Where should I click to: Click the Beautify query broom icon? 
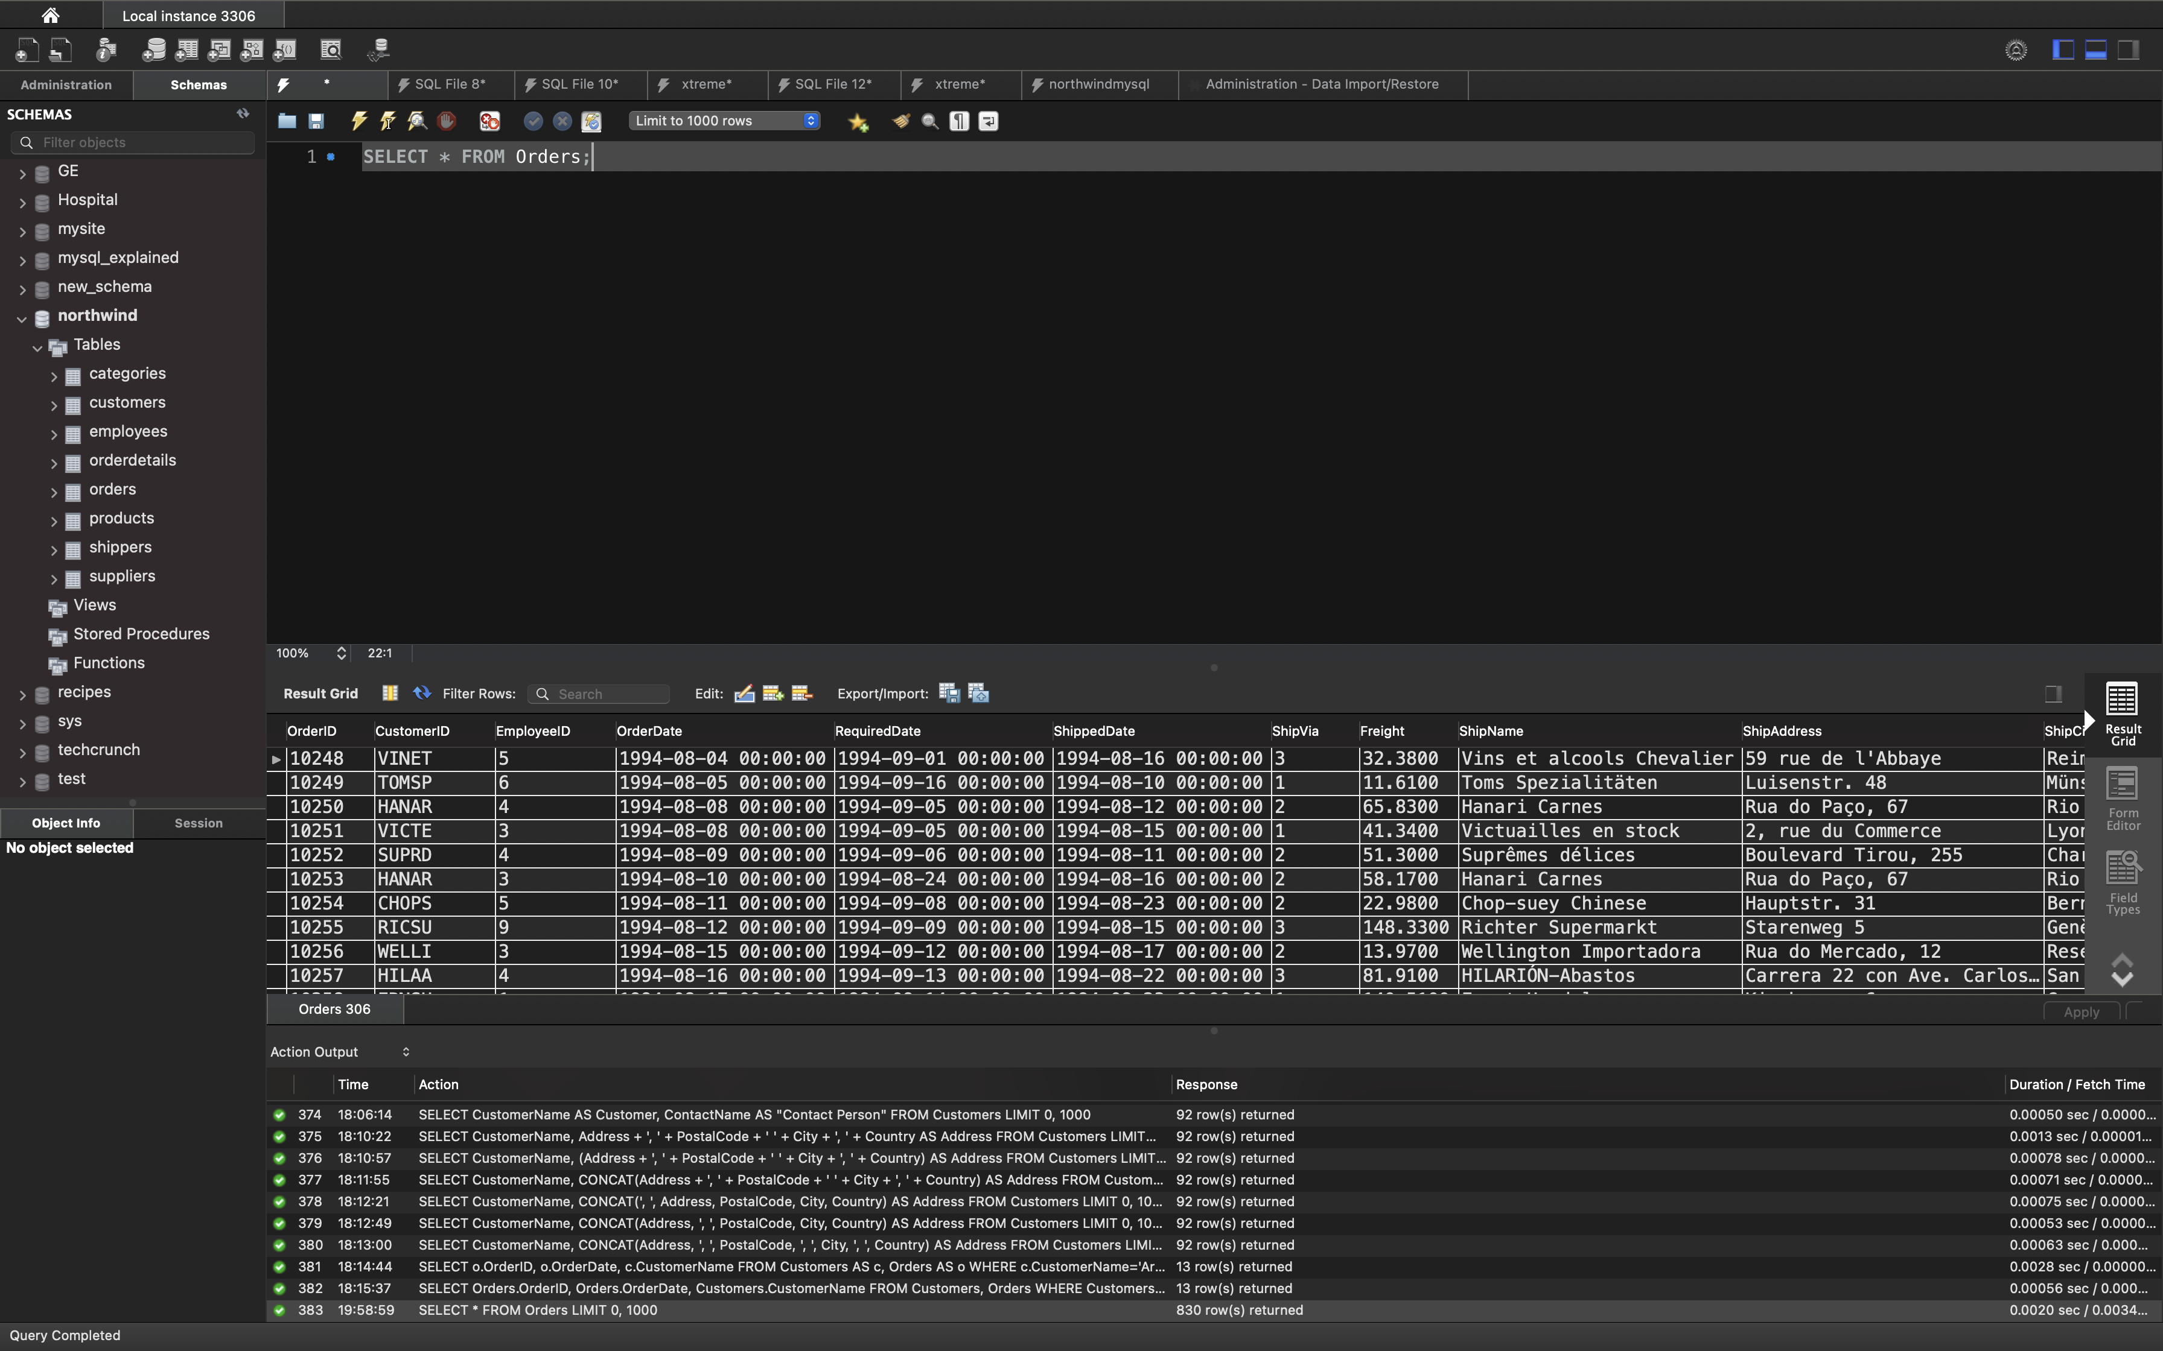[x=901, y=121]
